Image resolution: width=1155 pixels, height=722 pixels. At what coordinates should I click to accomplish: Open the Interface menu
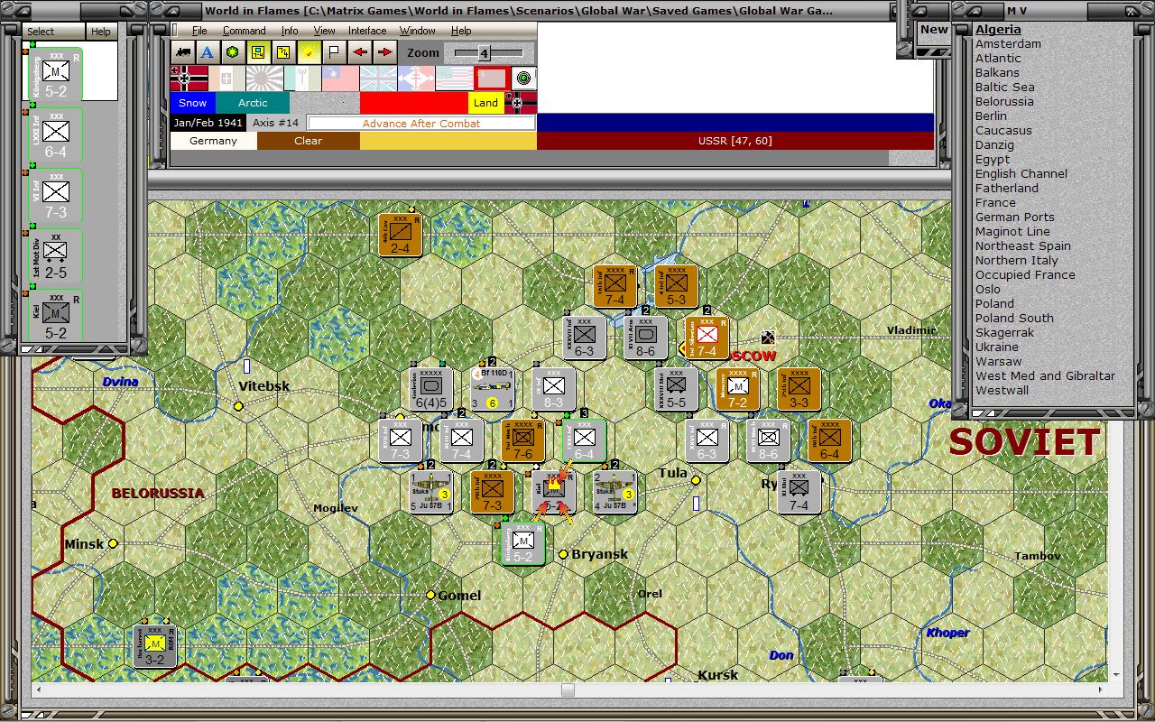pyautogui.click(x=367, y=31)
